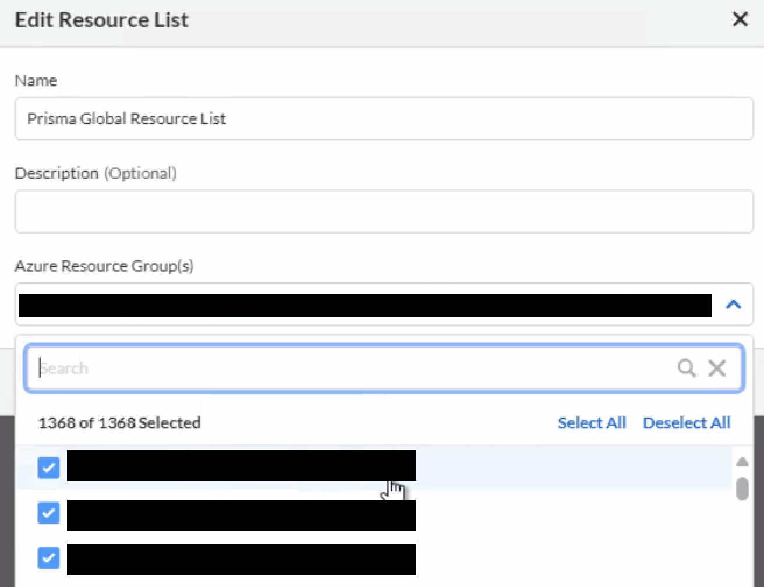Click inside the Search text field
The width and height of the screenshot is (764, 587).
coord(349,368)
